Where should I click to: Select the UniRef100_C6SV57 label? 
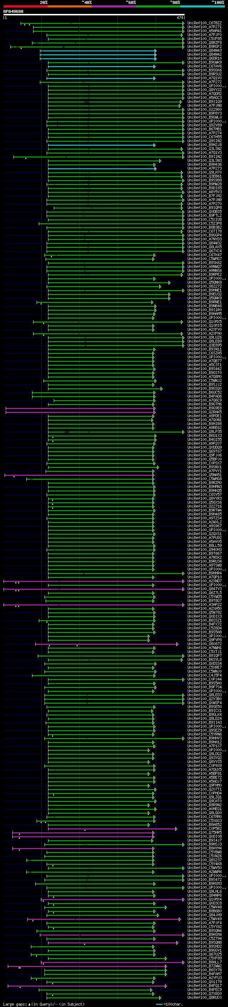[x=204, y=494]
